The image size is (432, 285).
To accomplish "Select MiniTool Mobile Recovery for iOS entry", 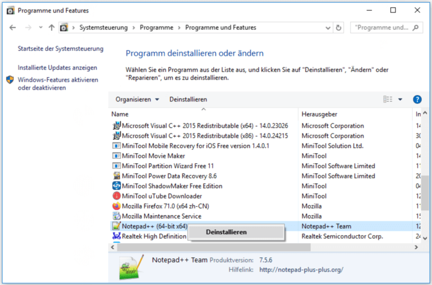I will [x=196, y=146].
